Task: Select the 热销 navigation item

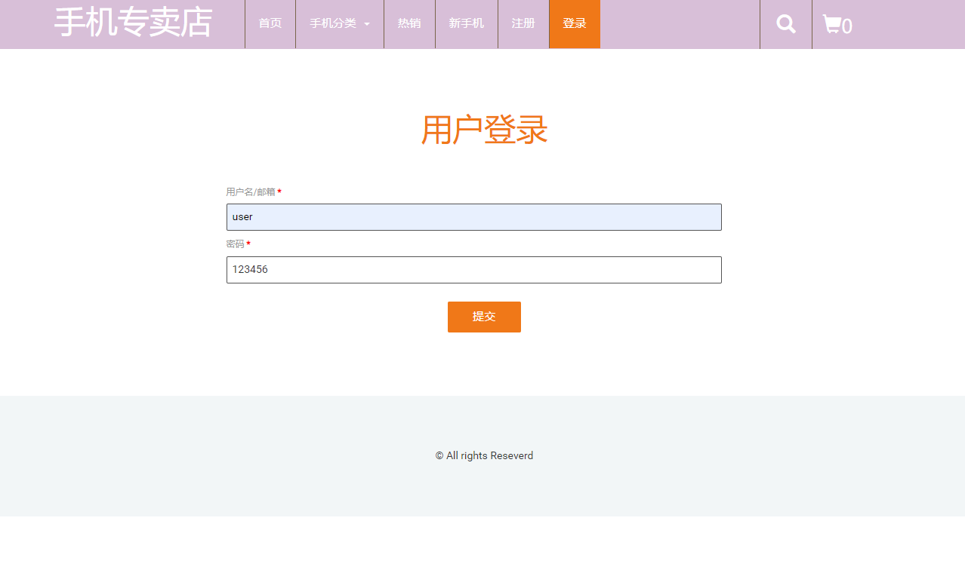Action: 409,23
